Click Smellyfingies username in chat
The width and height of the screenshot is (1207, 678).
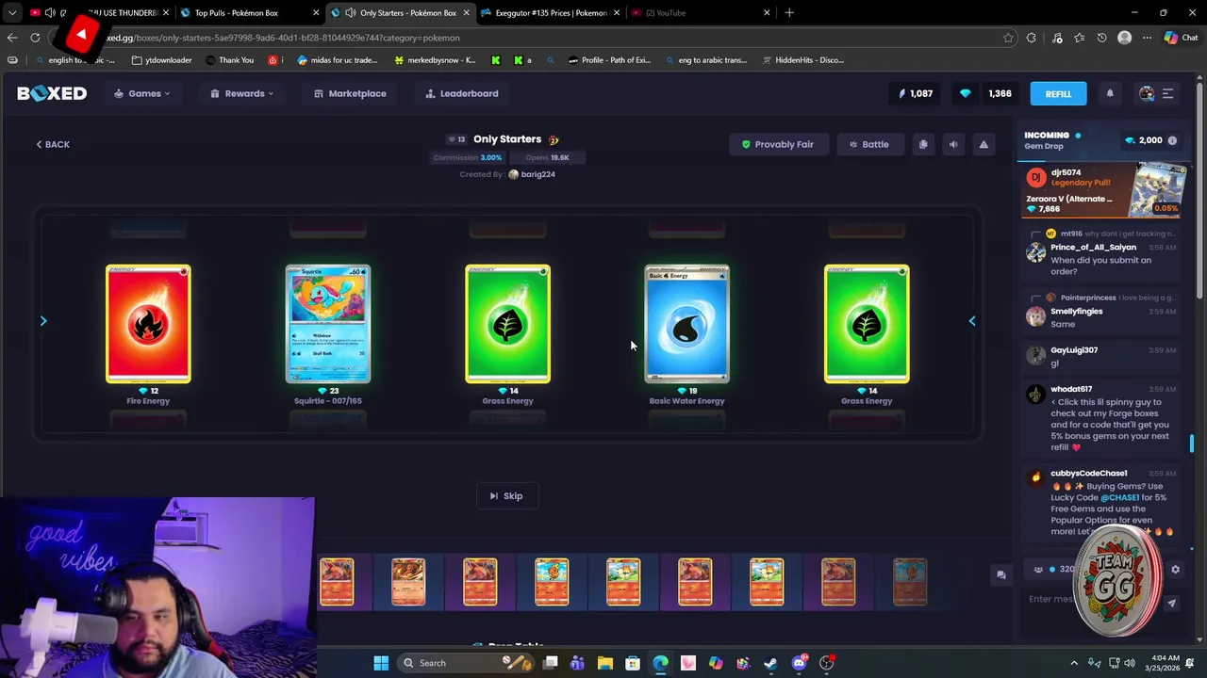click(x=1076, y=311)
